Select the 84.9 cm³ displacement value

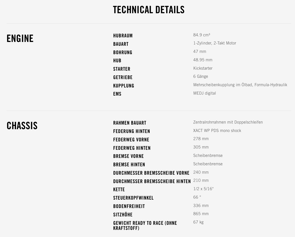201,35
